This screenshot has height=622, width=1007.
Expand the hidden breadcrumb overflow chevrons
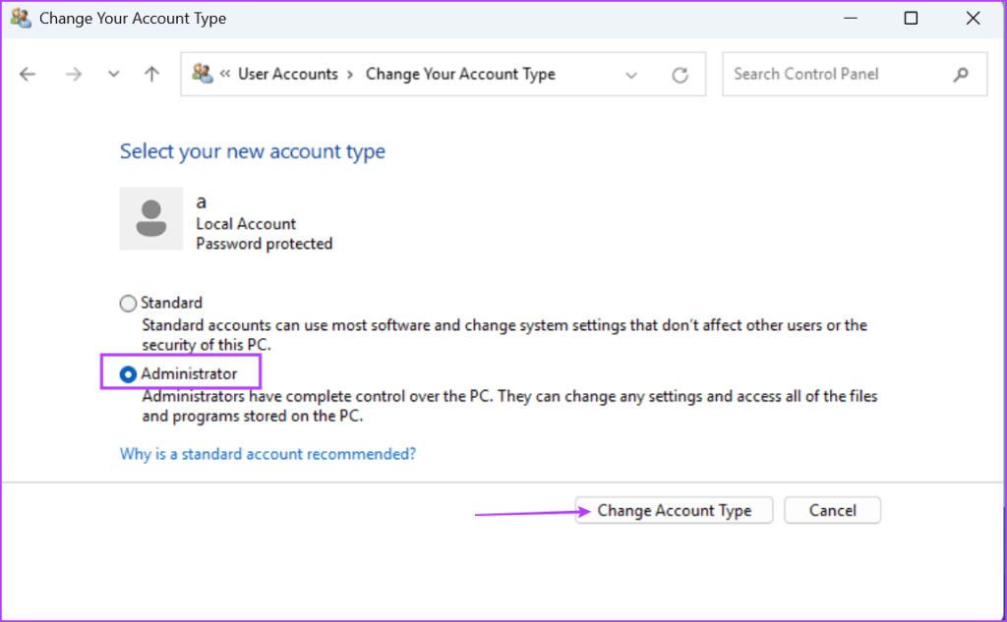(x=225, y=75)
